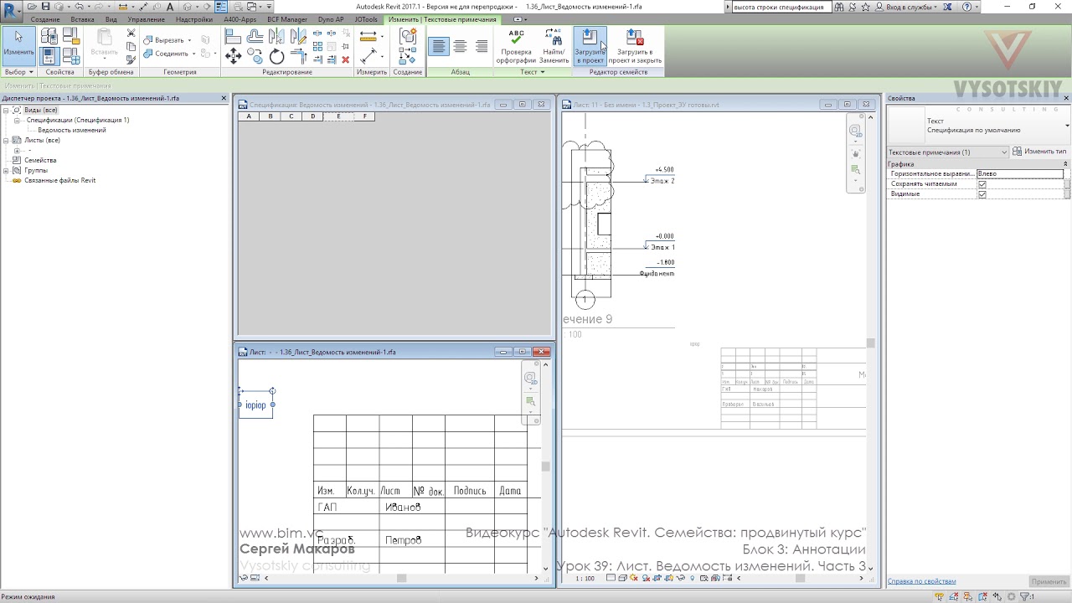1072x603 pixels.
Task: Click the Text 'A' icon in quick access toolbar
Action: 172,7
